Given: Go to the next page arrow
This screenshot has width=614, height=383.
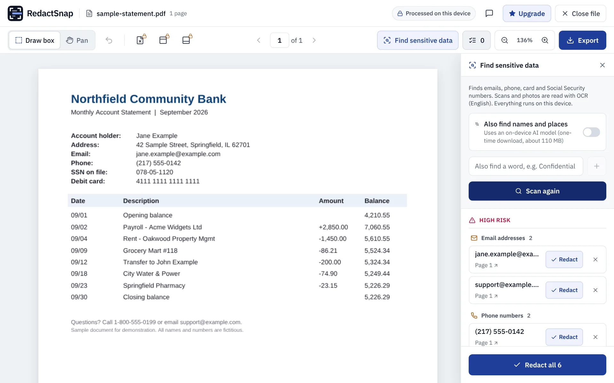Looking at the screenshot, I should [x=314, y=40].
